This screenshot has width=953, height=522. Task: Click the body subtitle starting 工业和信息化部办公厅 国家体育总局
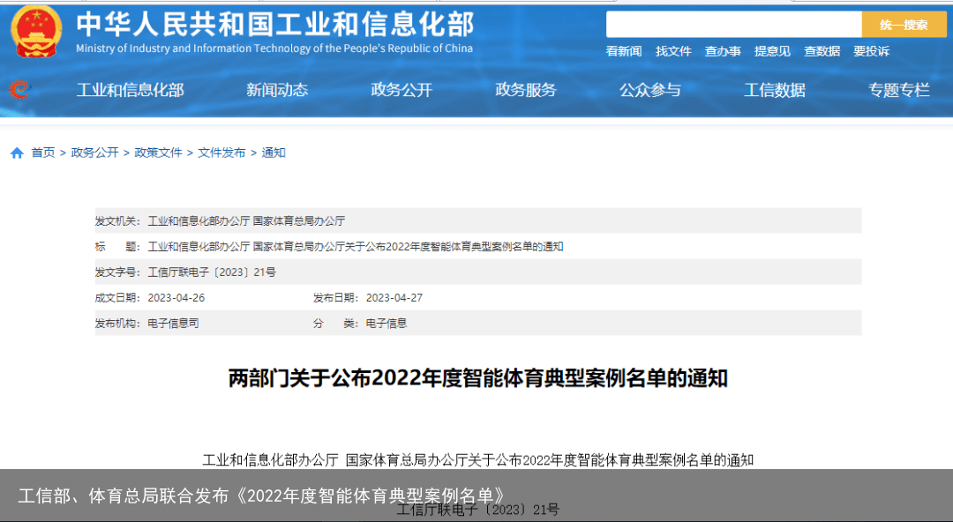(x=477, y=460)
